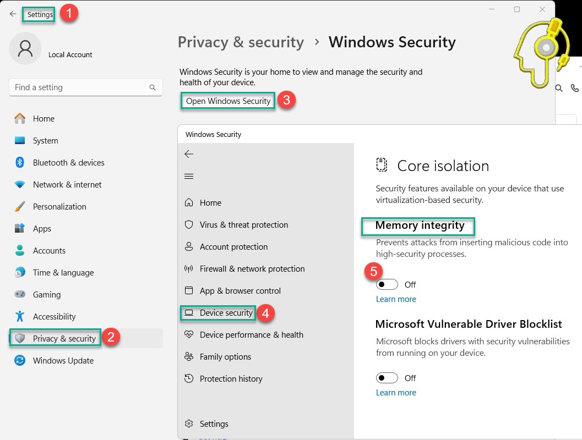Click the Personalization paintbrush icon
The height and width of the screenshot is (440, 582).
click(20, 206)
